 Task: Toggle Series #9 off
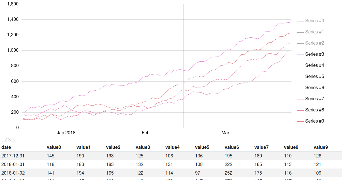click(313, 121)
